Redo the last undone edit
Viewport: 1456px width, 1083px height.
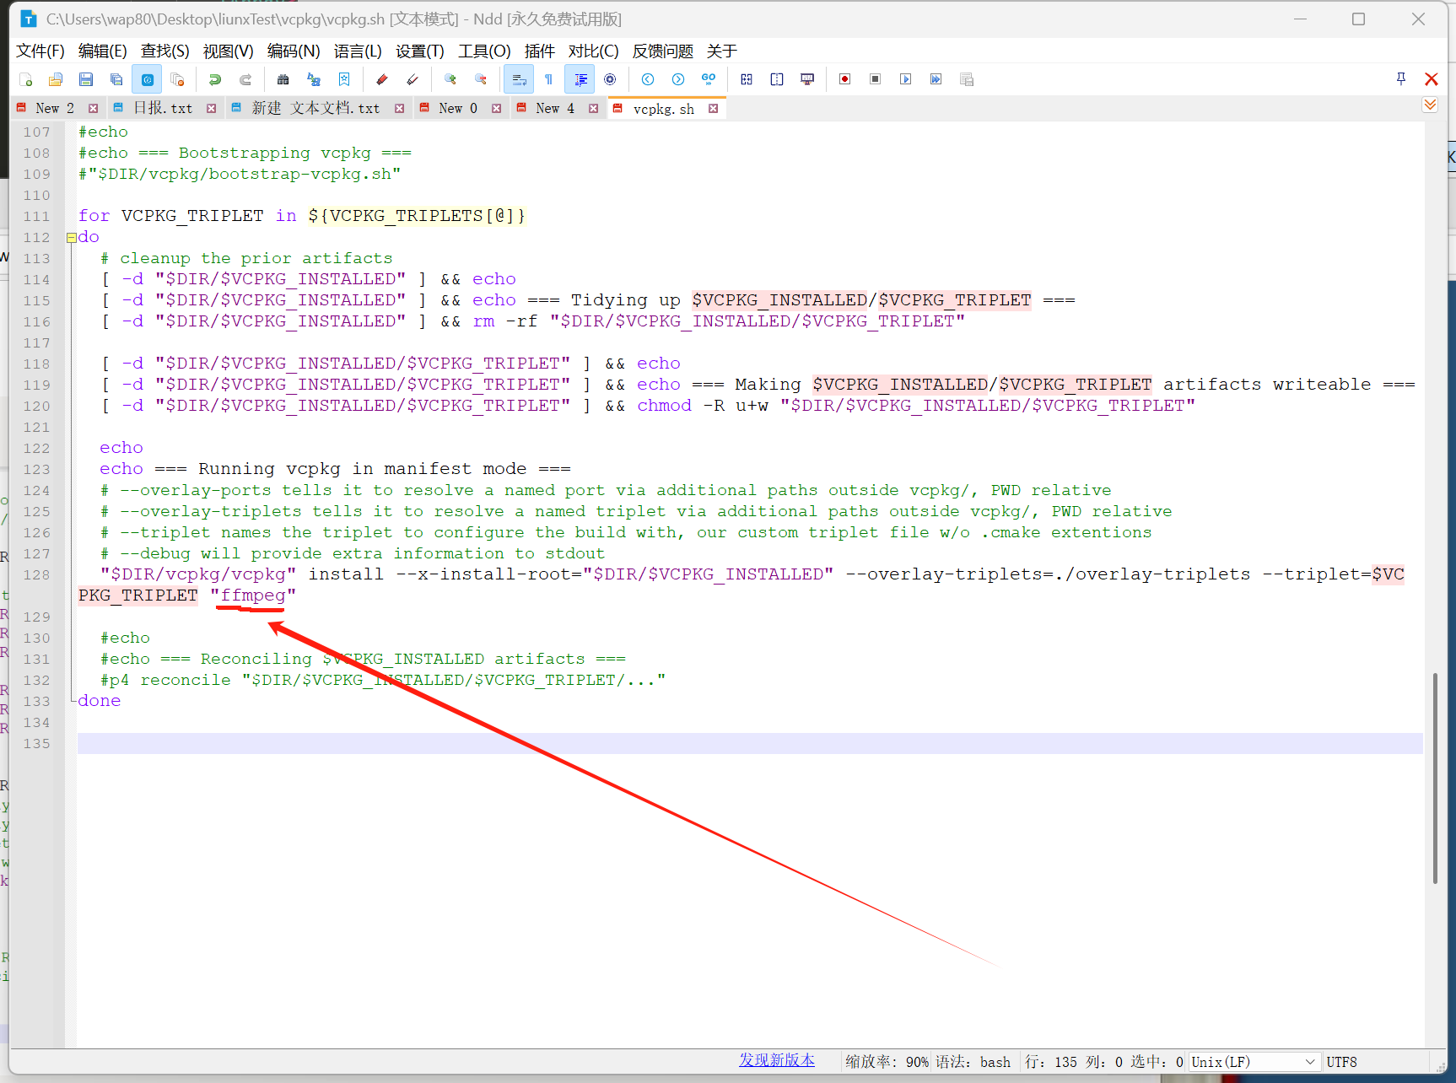coord(245,79)
